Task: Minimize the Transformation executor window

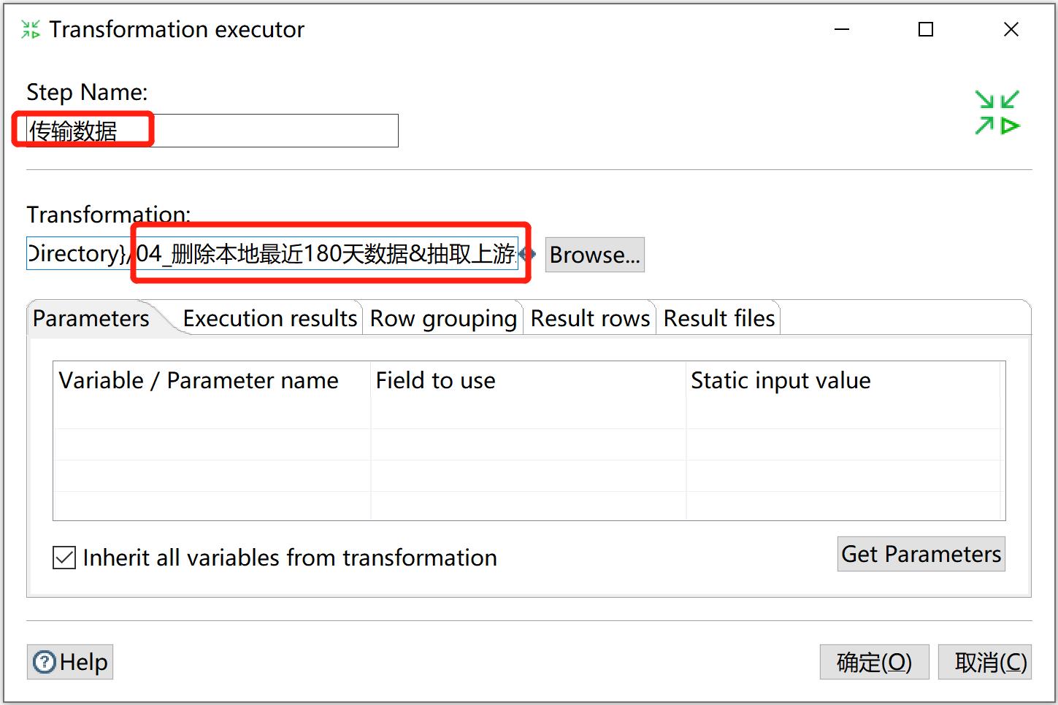Action: [842, 29]
